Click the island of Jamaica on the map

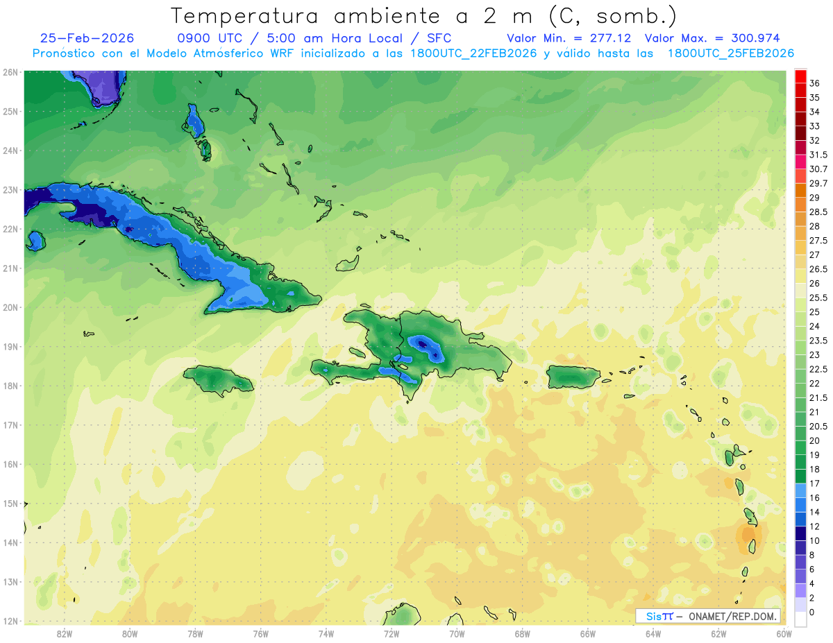(217, 379)
